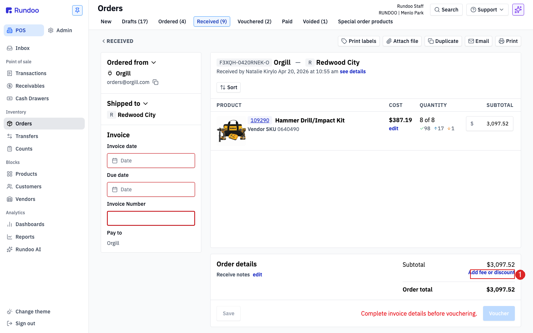The height and width of the screenshot is (333, 533).
Task: Email this order
Action: point(479,41)
